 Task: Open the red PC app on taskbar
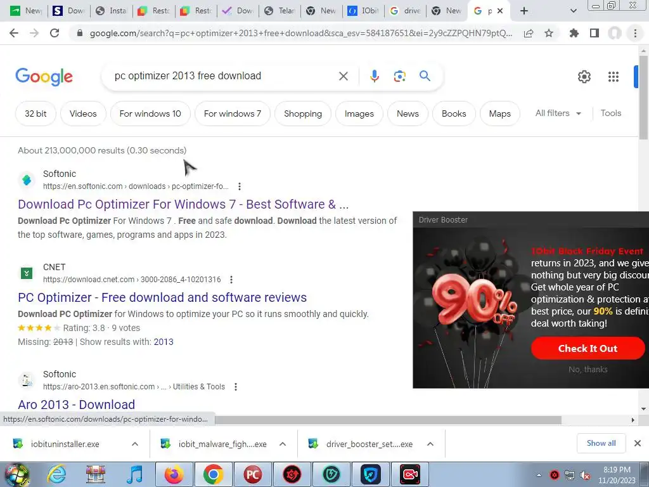coord(252,474)
